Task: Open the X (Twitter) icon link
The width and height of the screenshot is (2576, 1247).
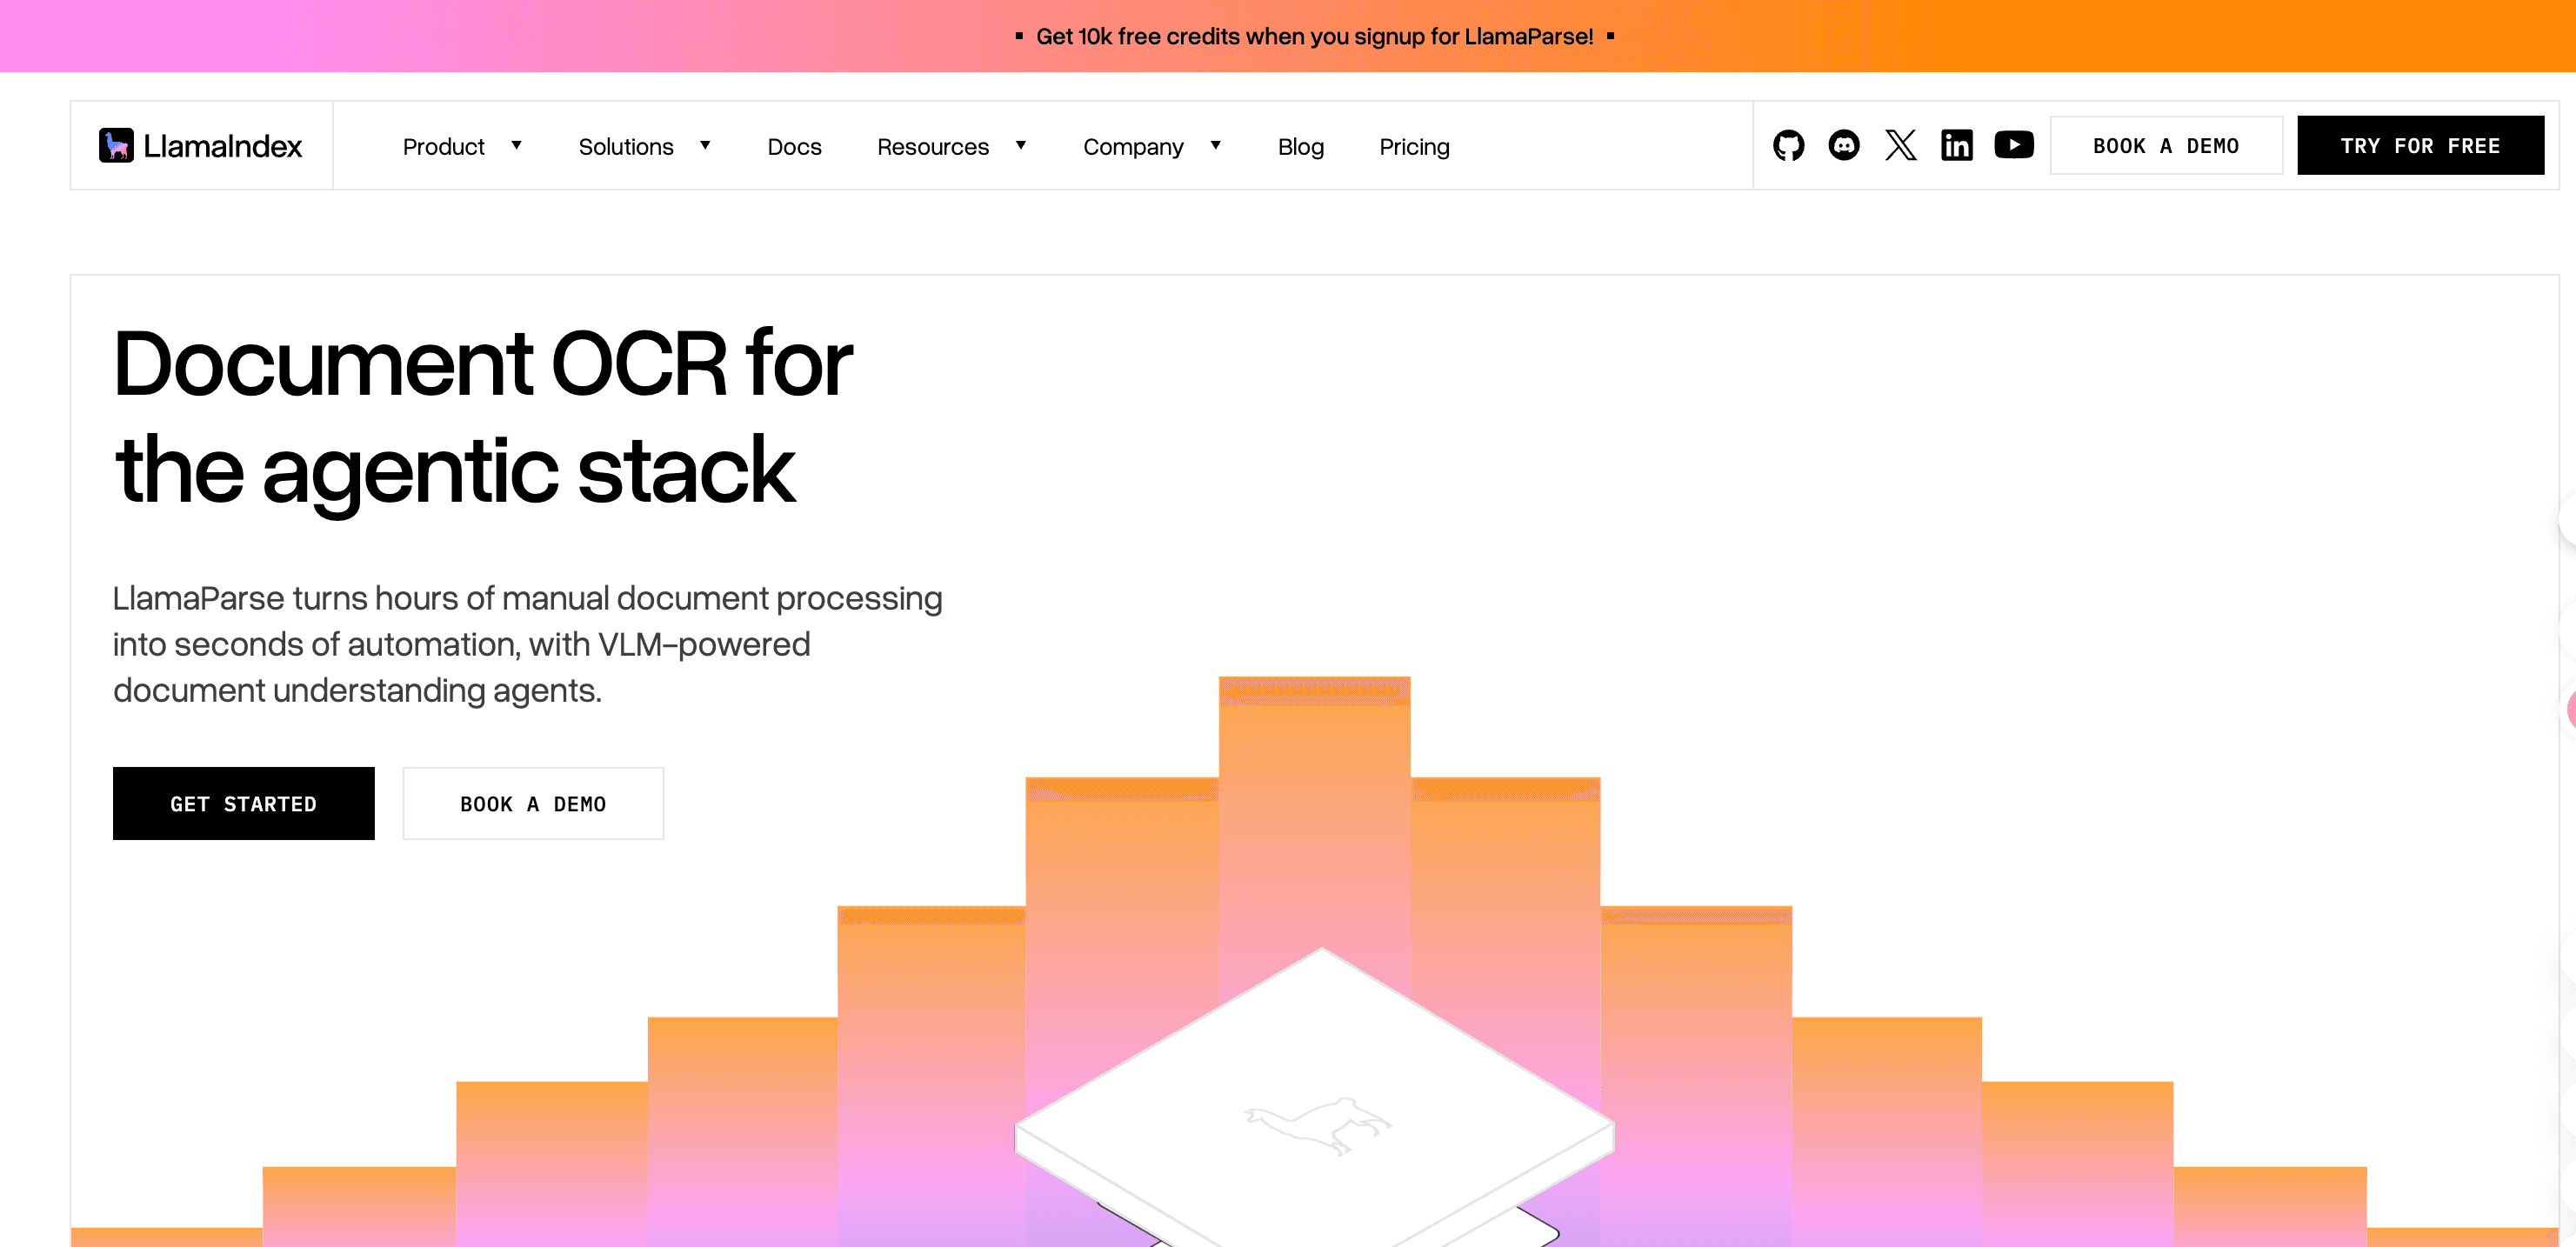Action: pos(1900,146)
